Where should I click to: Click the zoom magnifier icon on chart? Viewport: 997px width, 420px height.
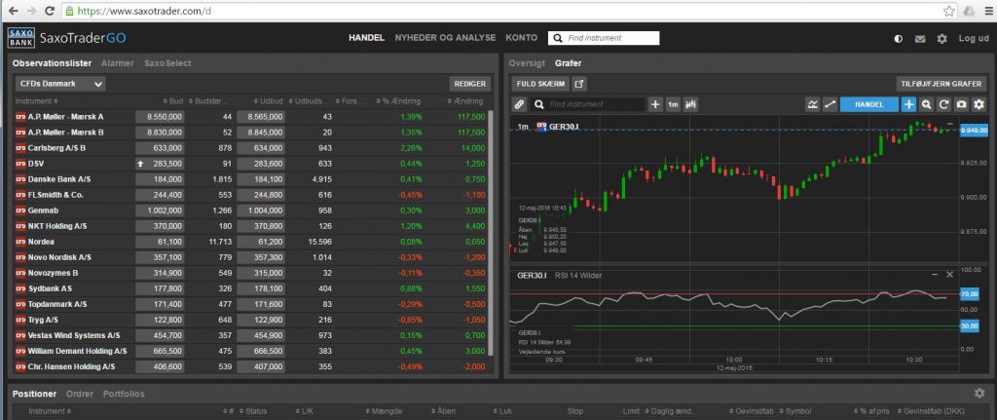[x=927, y=104]
